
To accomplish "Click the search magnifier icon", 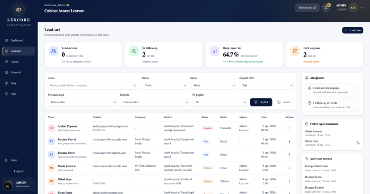I will (x=134, y=85).
